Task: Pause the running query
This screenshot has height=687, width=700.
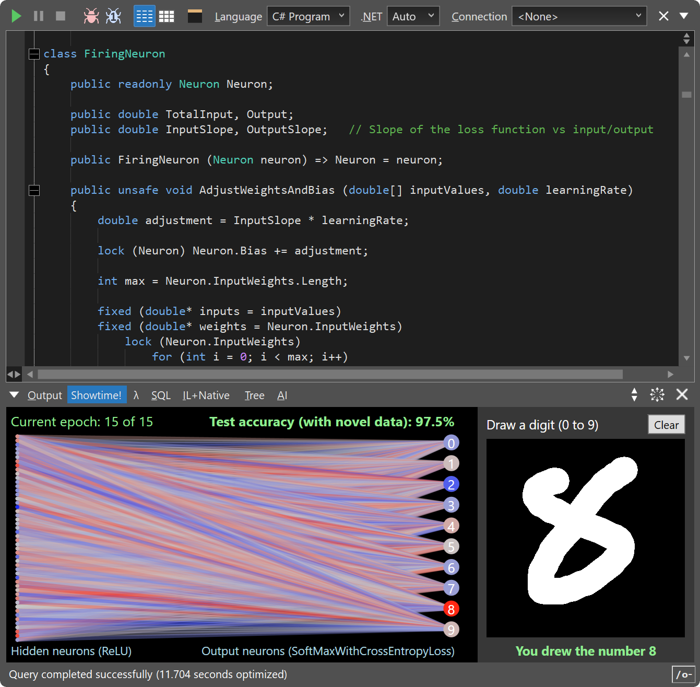Action: [39, 16]
